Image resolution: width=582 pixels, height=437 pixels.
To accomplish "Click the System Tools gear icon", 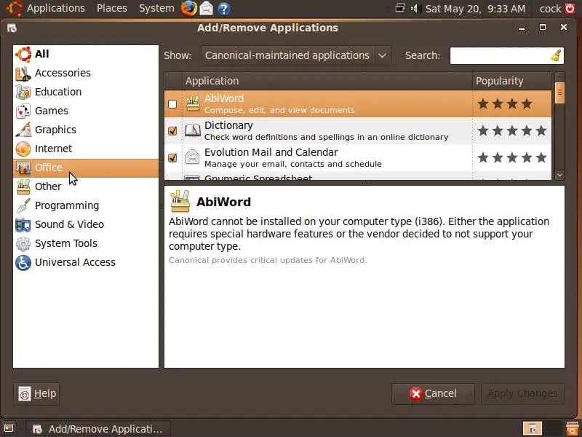I will click(23, 243).
